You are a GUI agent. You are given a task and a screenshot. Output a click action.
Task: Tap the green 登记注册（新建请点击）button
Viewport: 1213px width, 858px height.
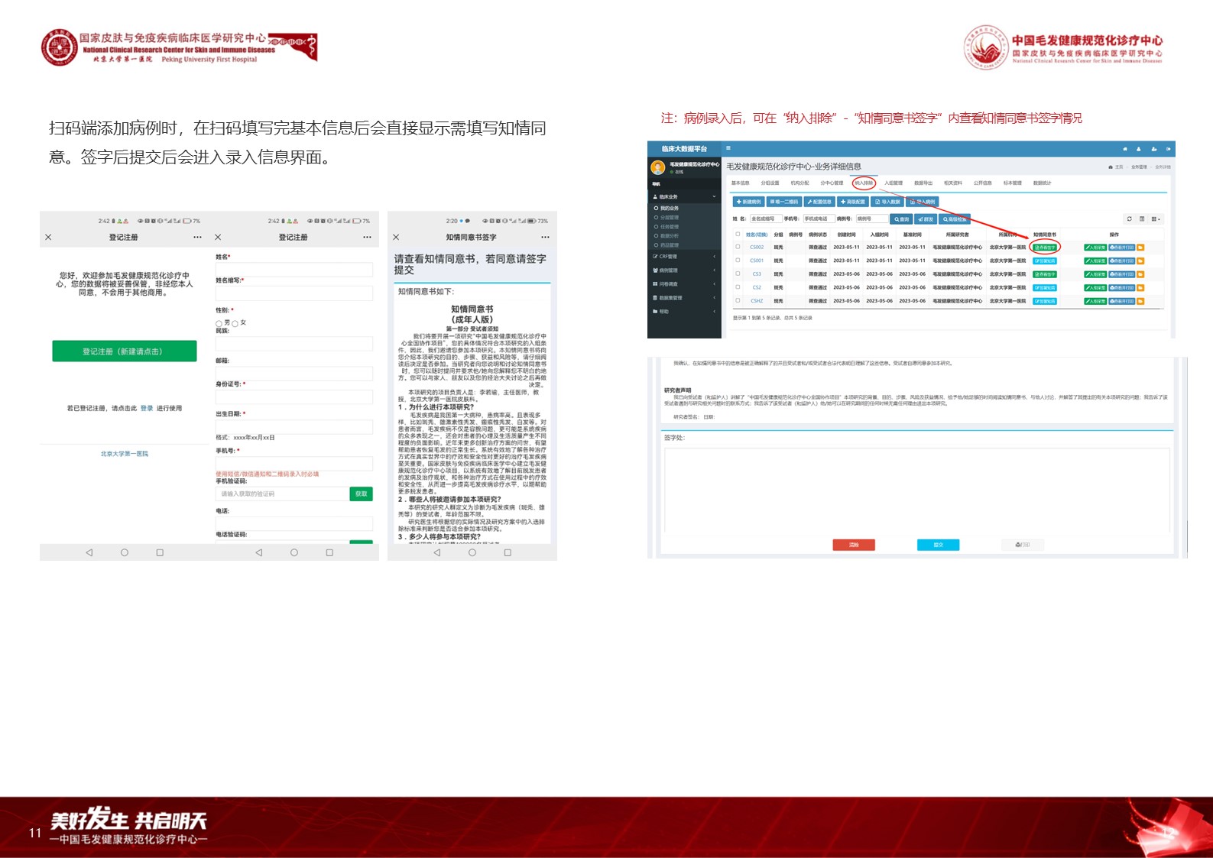tap(124, 351)
